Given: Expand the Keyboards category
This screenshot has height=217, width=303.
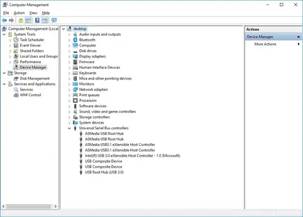Looking at the screenshot, I should click(x=69, y=73).
